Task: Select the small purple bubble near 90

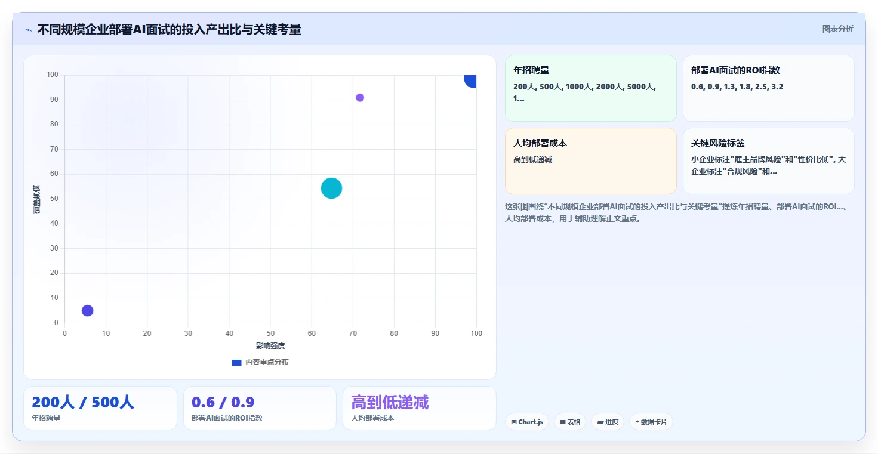Action: click(360, 98)
